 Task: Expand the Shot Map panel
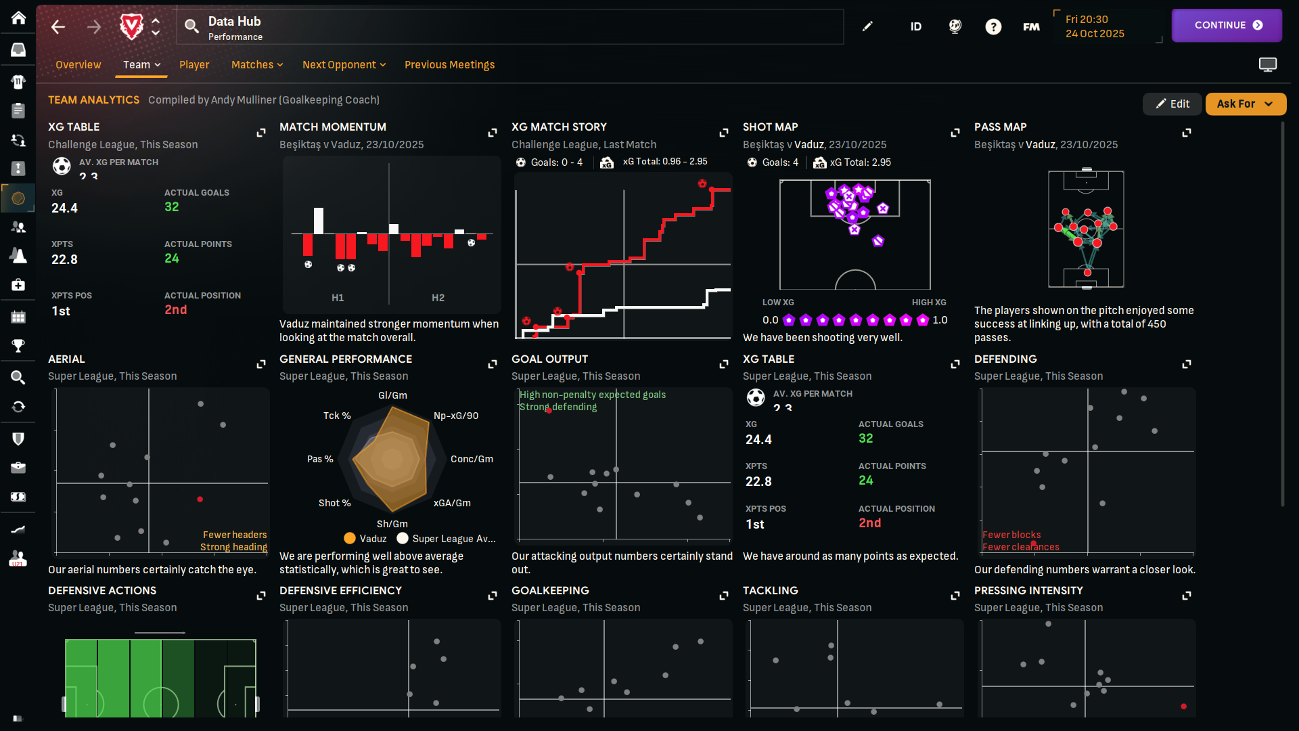pyautogui.click(x=955, y=133)
